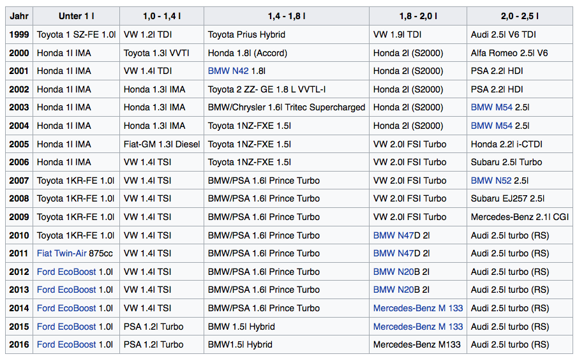The image size is (577, 361).
Task: Select the '2,0 - 2,5 l' column header
Action: (x=520, y=16)
